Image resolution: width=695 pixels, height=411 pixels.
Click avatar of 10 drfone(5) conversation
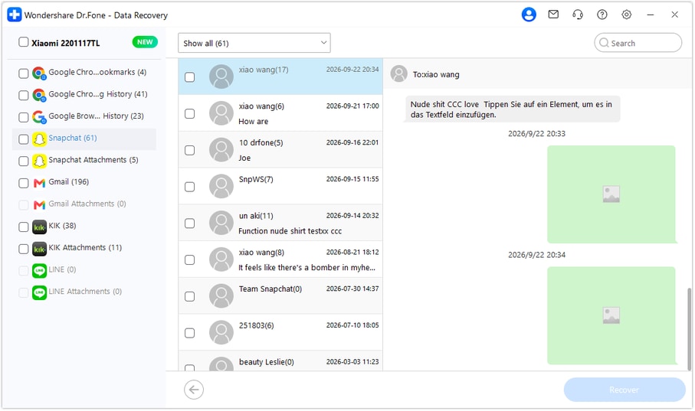click(221, 150)
